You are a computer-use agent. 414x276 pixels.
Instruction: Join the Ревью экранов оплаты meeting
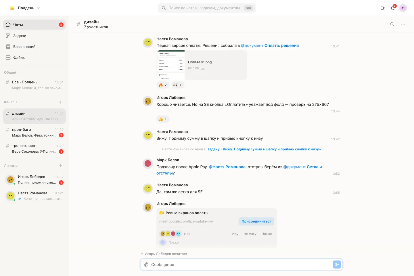coord(256,221)
